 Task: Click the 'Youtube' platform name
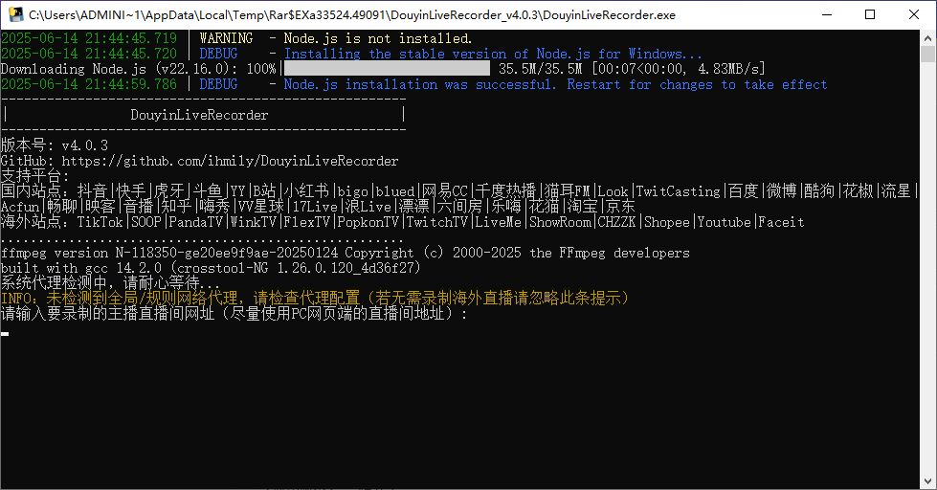[x=725, y=222]
